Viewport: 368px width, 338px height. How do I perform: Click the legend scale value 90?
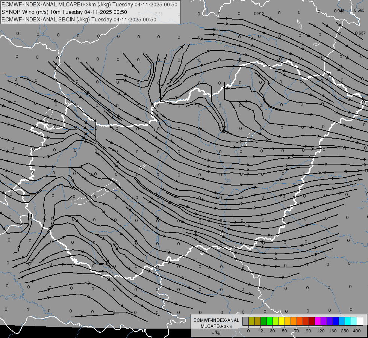pyautogui.click(x=308, y=331)
